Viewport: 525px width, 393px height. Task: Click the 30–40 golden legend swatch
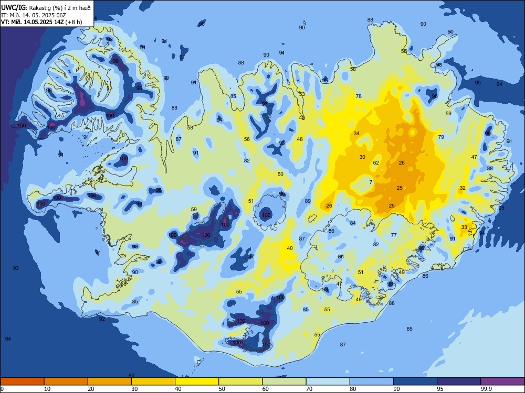(x=153, y=381)
